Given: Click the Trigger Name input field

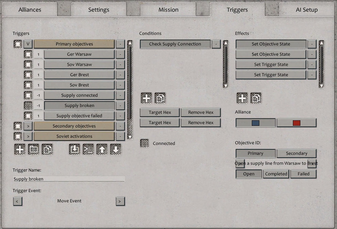Looking at the screenshot, I should [69, 179].
